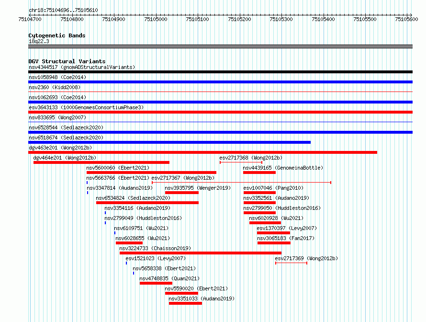This screenshot has width=426, height=322.
Task: Click the 18q22.3 cytogenetic band label
Action: tap(39, 41)
